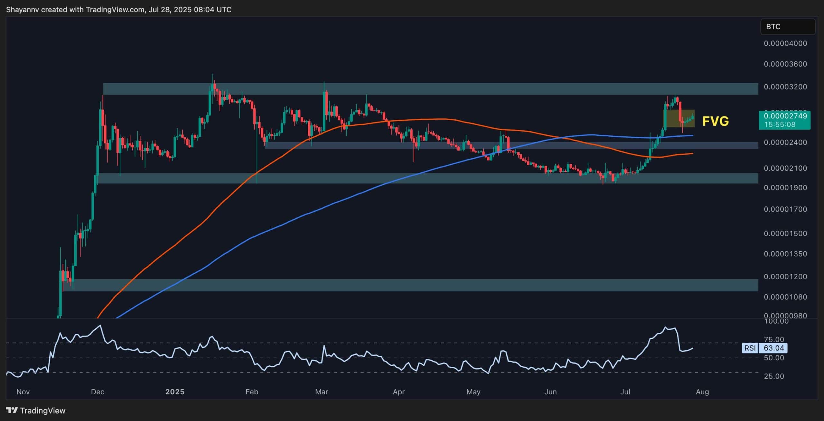This screenshot has height=421, width=824.
Task: Select the 2025 year marker on time axis
Action: coord(175,392)
